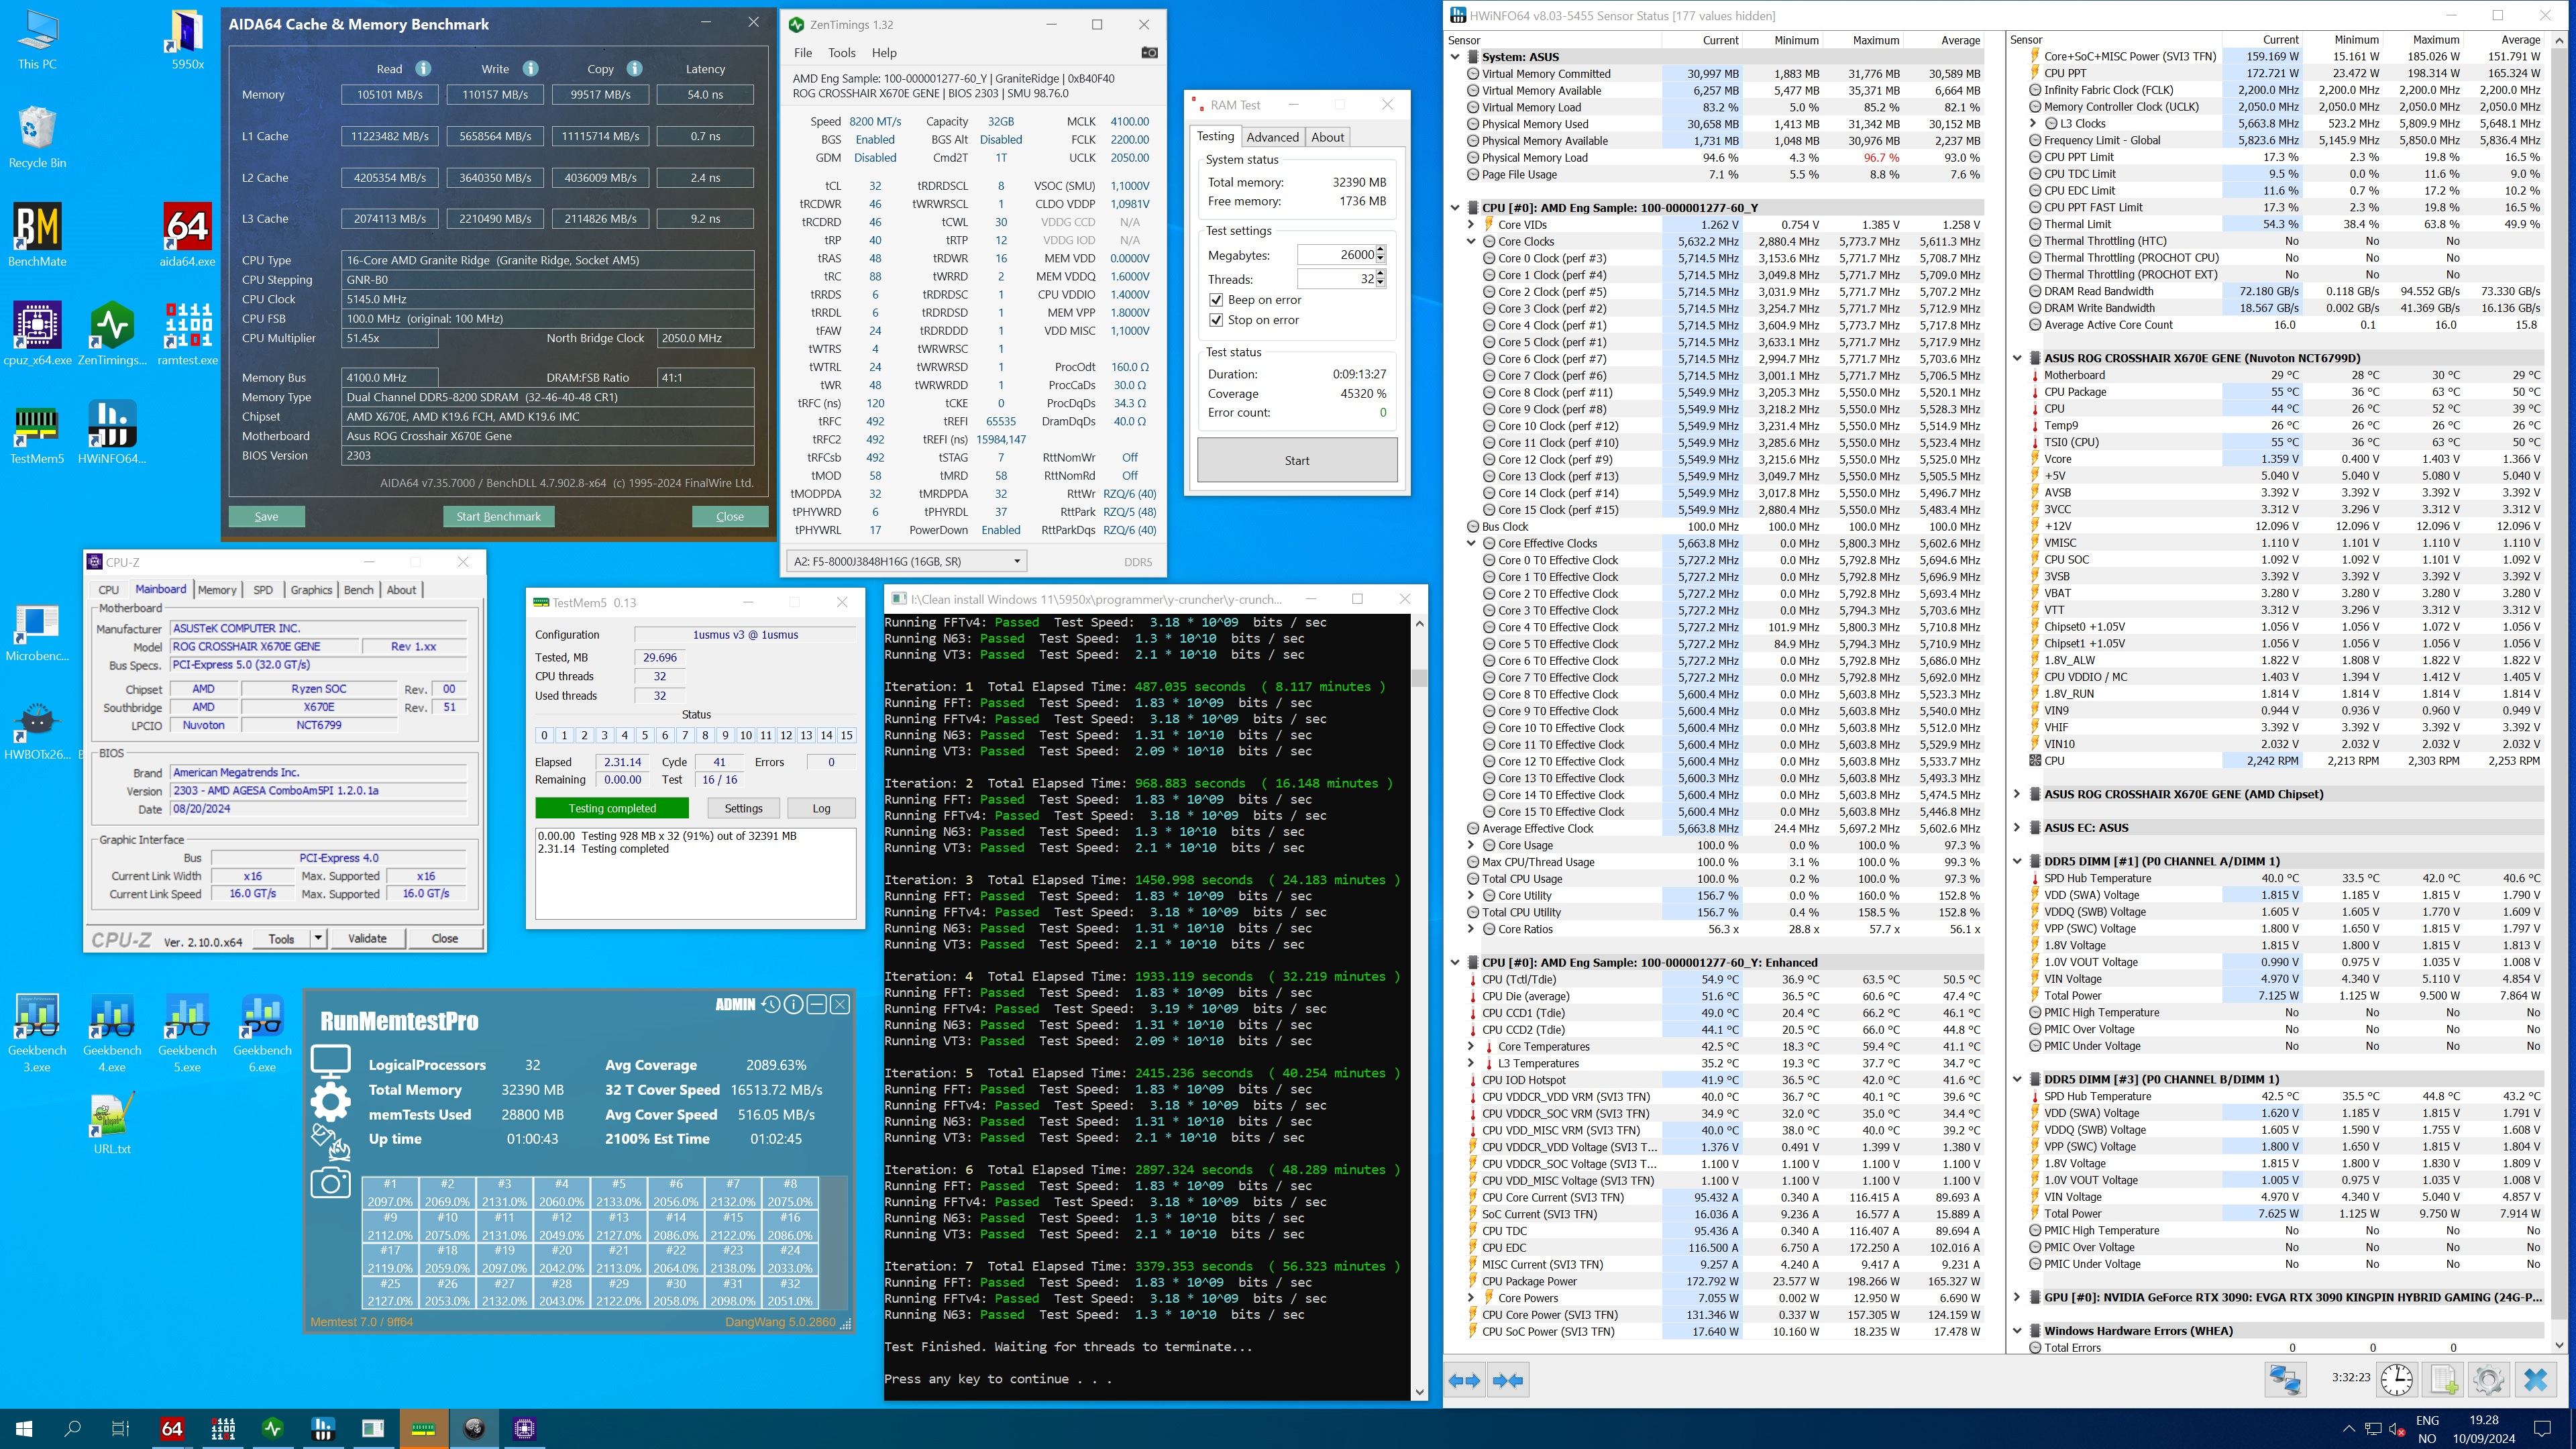2576x1449 pixels.
Task: Click TestMem5 Settings button
Action: (x=743, y=808)
